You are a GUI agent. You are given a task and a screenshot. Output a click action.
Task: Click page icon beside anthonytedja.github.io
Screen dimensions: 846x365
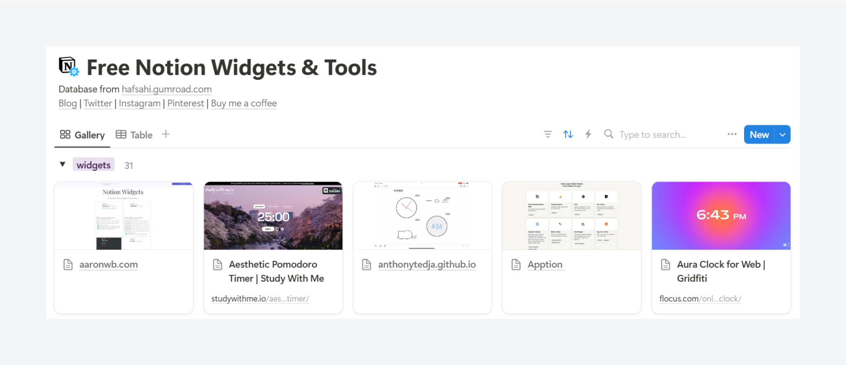point(367,264)
